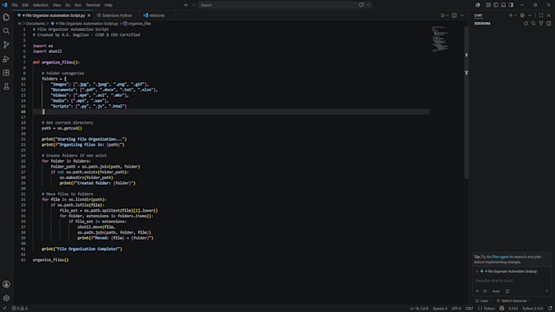Select Python 3.14.5 interpreter in status bar
The image size is (555, 312).
click(x=532, y=309)
